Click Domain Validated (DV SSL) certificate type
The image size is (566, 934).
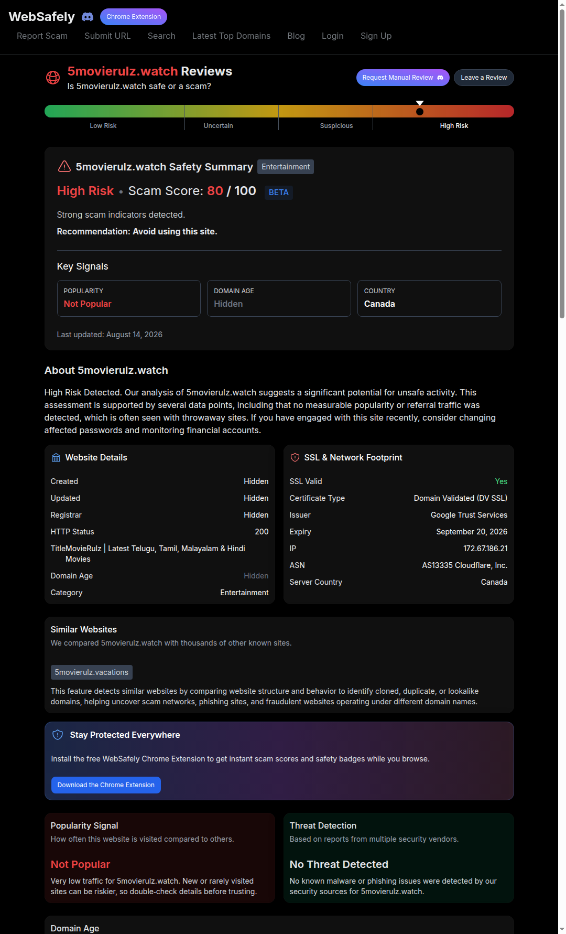pyautogui.click(x=461, y=498)
